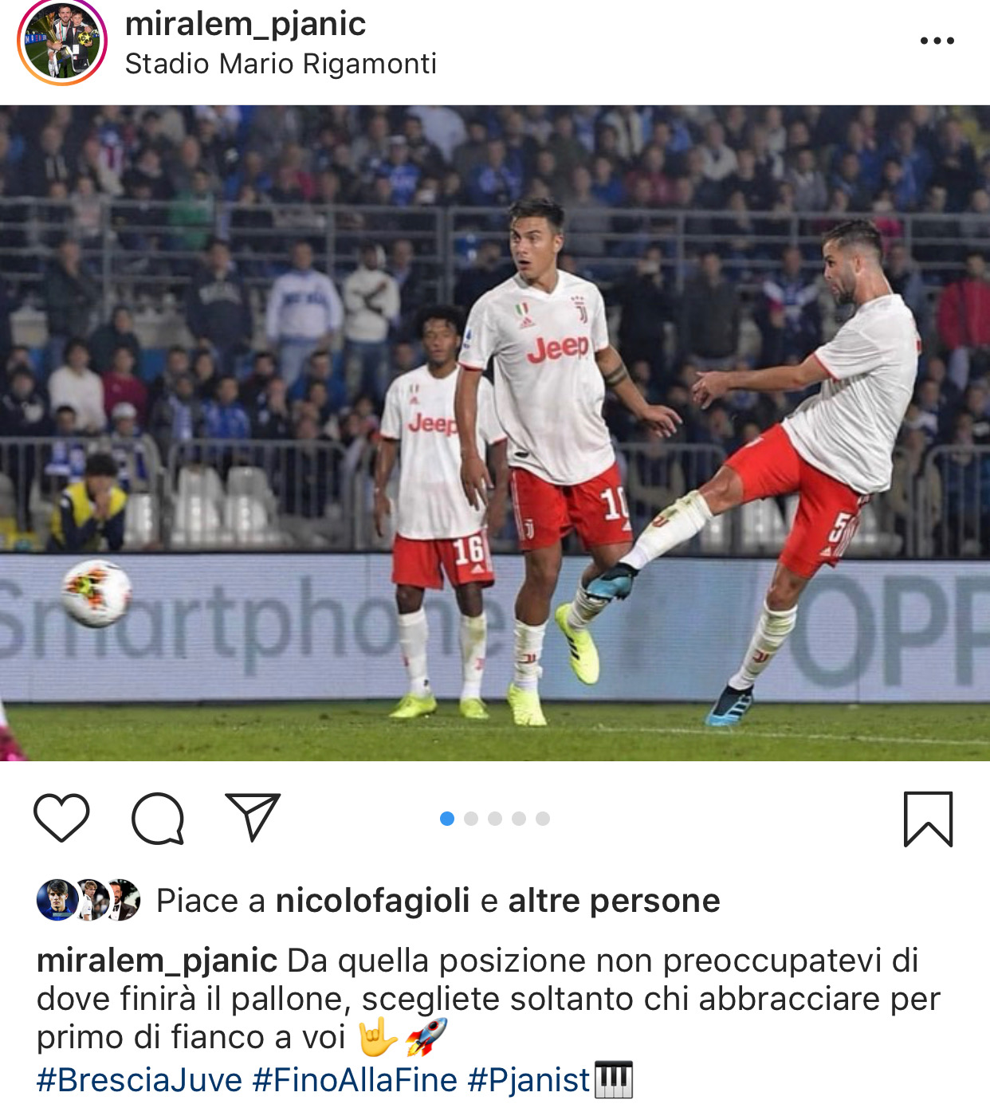Share the post via paper plane icon

(253, 817)
